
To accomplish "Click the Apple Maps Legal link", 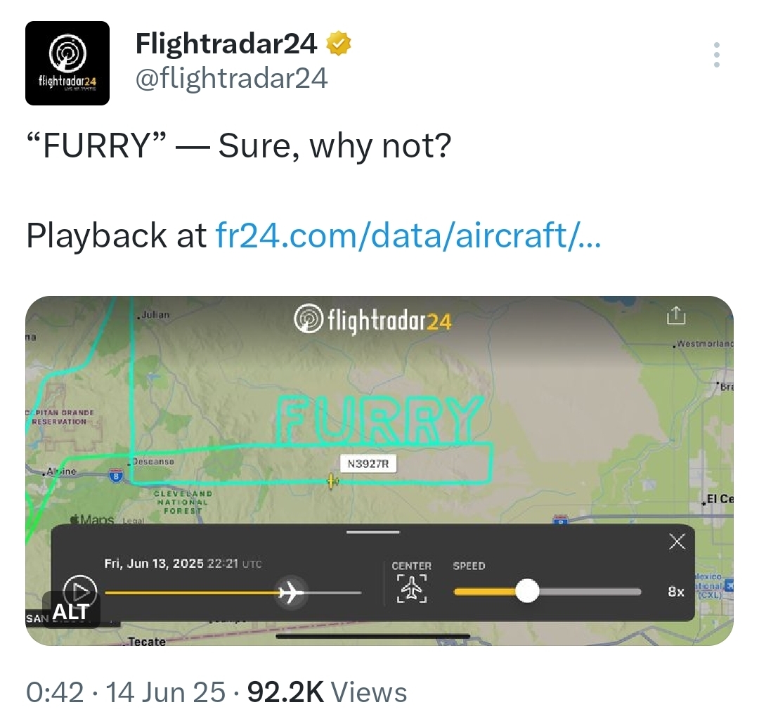I will (x=133, y=521).
